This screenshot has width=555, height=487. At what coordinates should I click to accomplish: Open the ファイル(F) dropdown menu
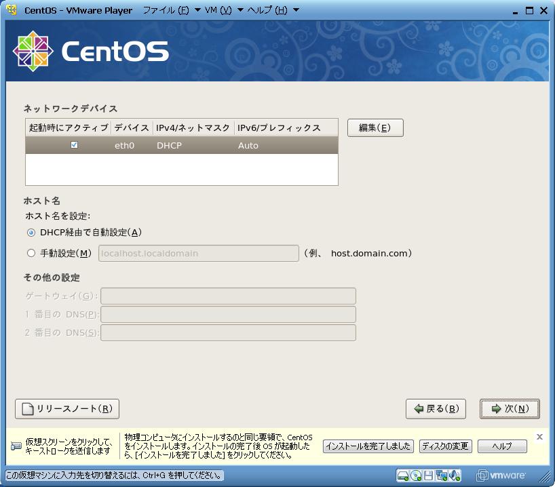tap(171, 10)
